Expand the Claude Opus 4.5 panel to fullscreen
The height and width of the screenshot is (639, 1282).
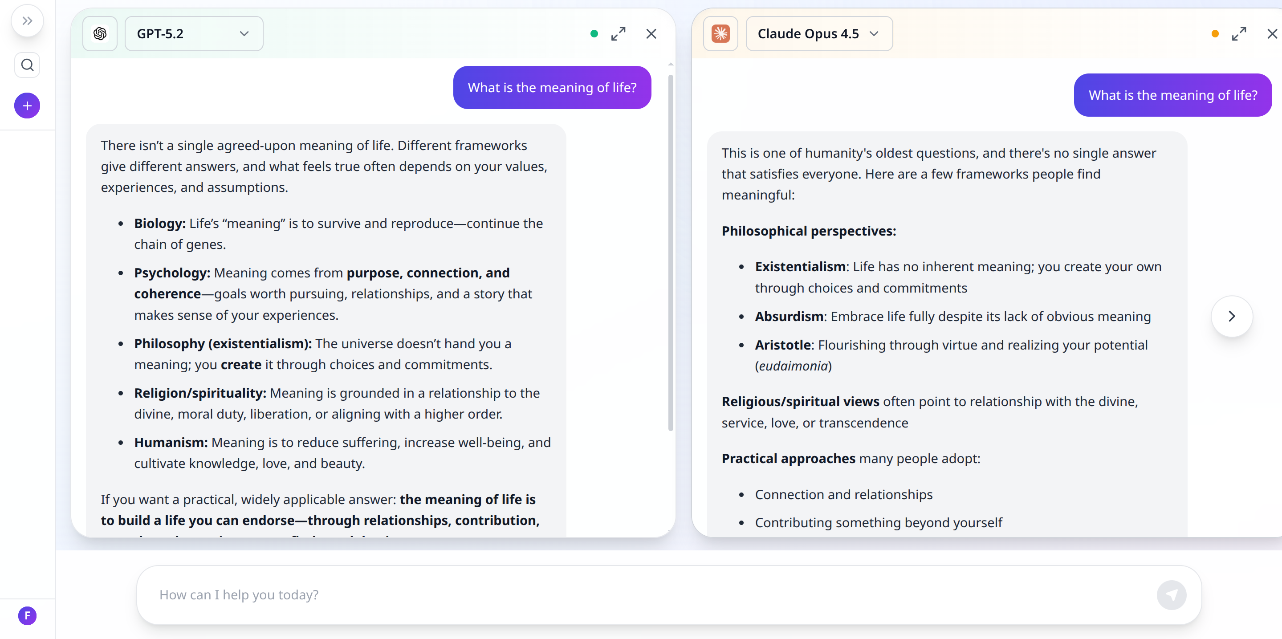(x=1239, y=33)
